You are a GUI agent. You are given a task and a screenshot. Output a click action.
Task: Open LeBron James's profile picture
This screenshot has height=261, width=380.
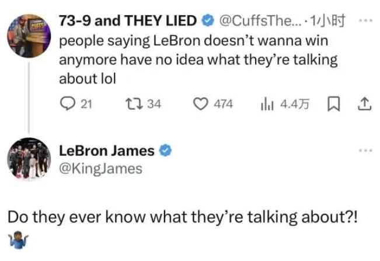click(29, 159)
